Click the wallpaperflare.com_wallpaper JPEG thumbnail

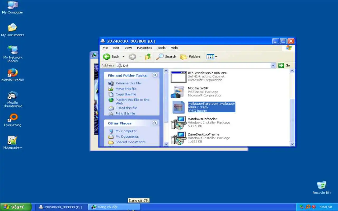coord(178,107)
